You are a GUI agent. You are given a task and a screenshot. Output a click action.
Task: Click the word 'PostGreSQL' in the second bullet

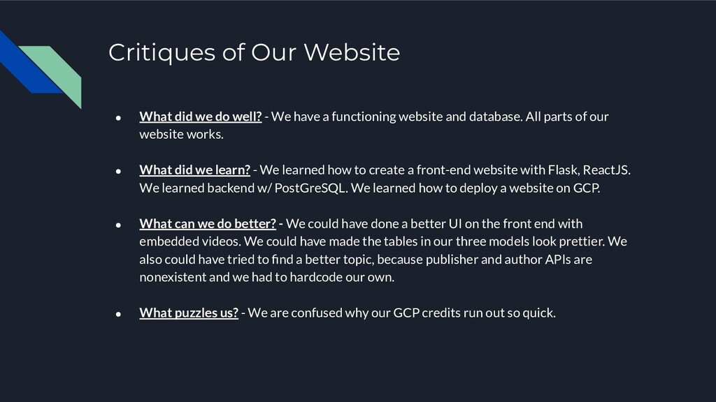310,188
